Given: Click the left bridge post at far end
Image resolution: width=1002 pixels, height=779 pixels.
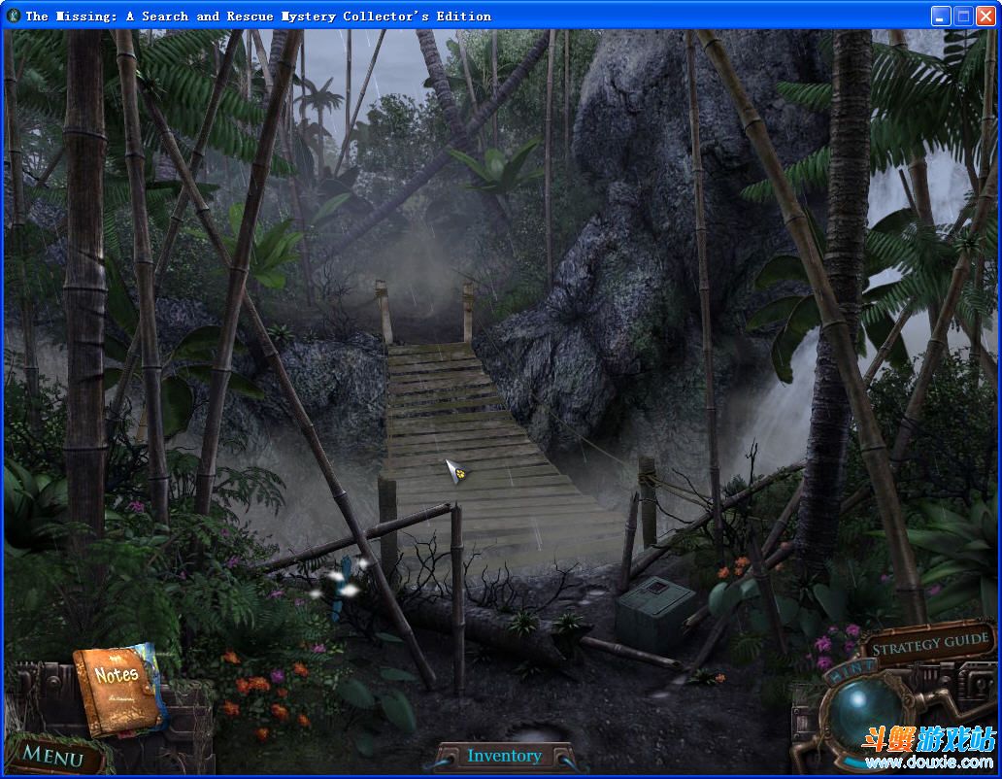Looking at the screenshot, I should tap(383, 311).
